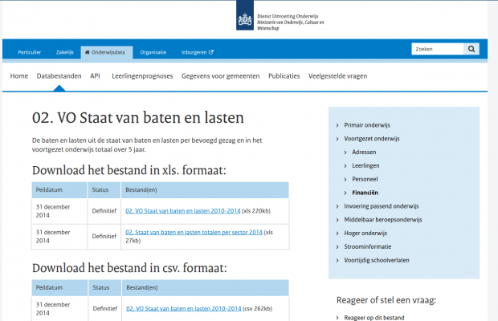
Task: Switch to the Organisatie tab
Action: (153, 52)
